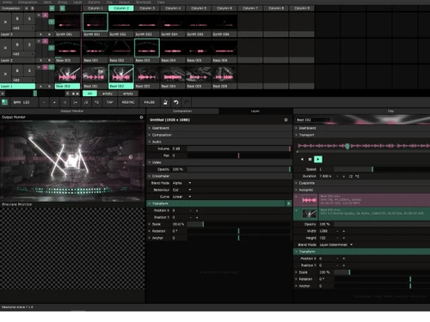This screenshot has height=322, width=430.
Task: Toggle Solo (S) on Layer 1
Action: [29, 70]
